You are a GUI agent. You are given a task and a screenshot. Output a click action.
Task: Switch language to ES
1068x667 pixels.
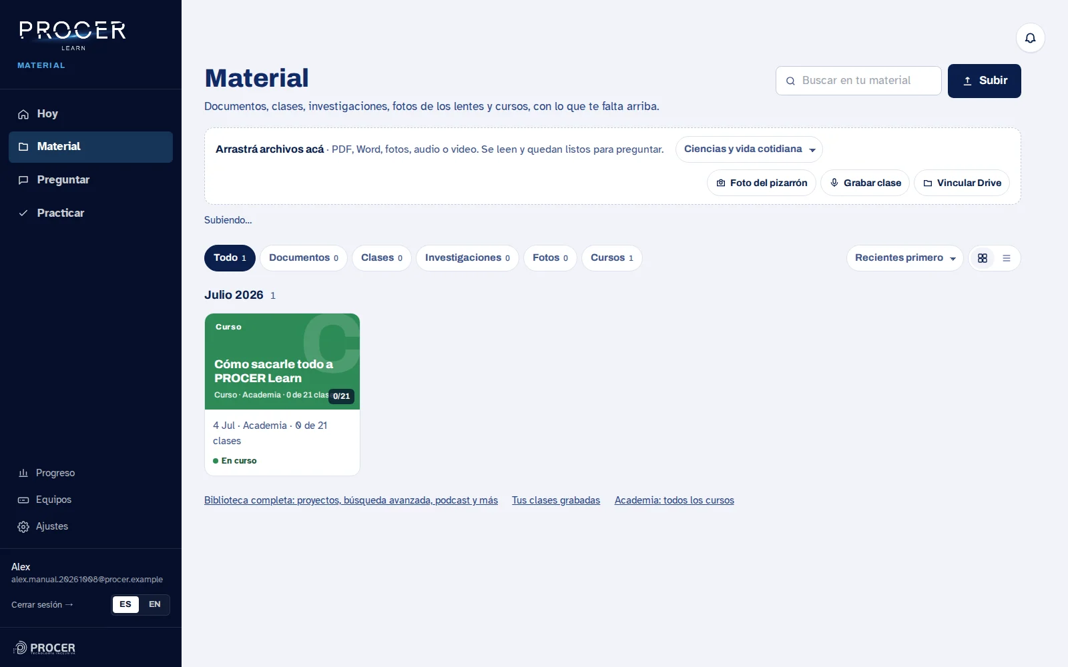125,604
